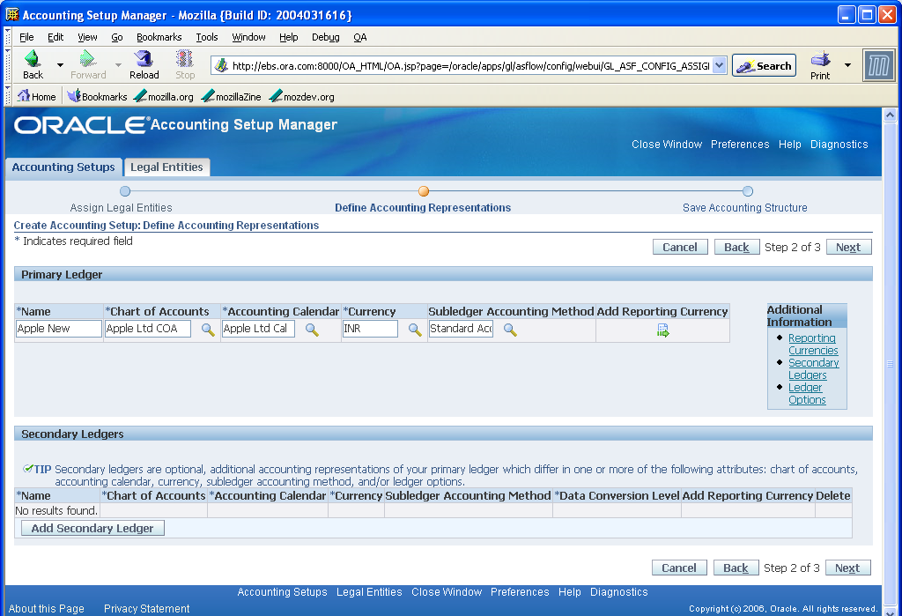Switch to the Legal Entities tab
Viewport: 902px width, 616px height.
click(x=166, y=167)
